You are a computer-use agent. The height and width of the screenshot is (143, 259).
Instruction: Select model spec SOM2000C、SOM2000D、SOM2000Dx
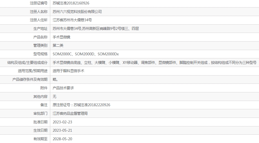[x=86, y=54]
